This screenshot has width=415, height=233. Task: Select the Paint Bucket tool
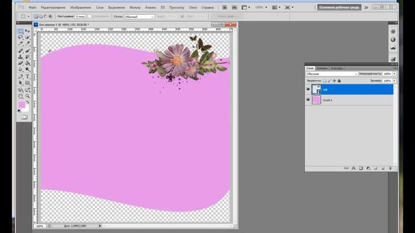coord(27,63)
